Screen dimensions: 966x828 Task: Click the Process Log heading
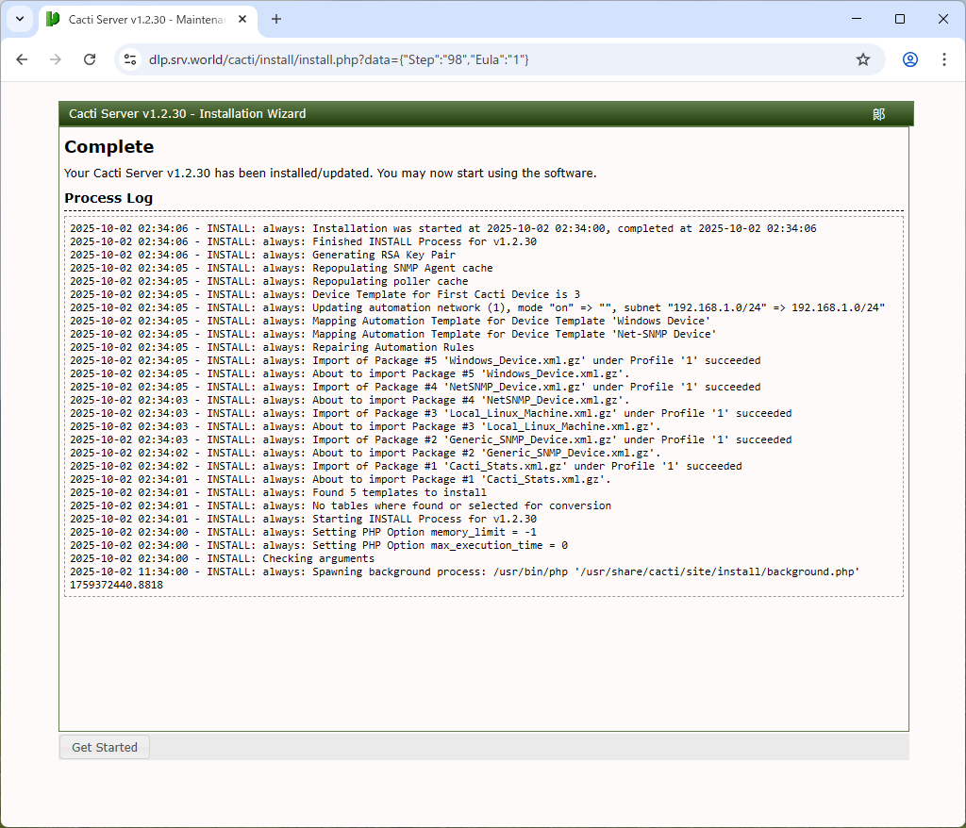point(108,198)
